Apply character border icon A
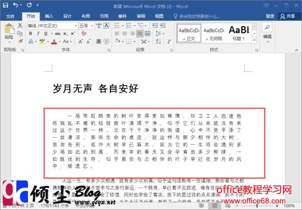 click(x=107, y=26)
